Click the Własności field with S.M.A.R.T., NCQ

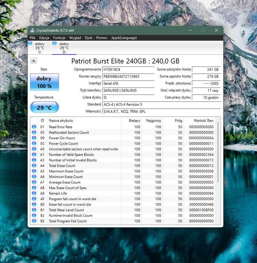[x=161, y=111]
